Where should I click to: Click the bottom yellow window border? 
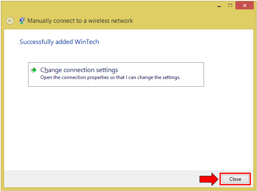tap(122, 189)
